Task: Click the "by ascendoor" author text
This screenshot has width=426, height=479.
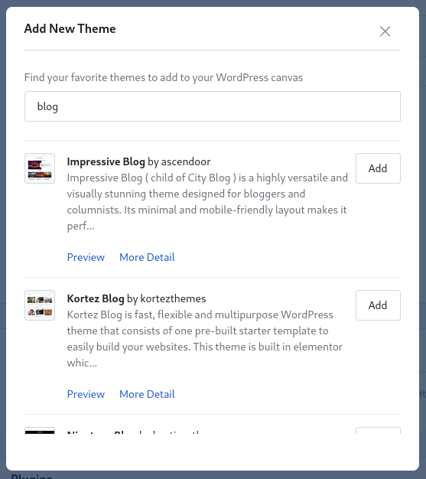Action: (x=179, y=161)
